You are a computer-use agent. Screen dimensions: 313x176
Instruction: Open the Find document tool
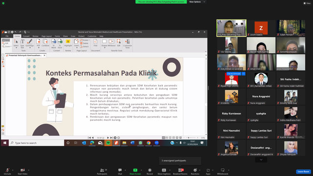[x=95, y=43]
